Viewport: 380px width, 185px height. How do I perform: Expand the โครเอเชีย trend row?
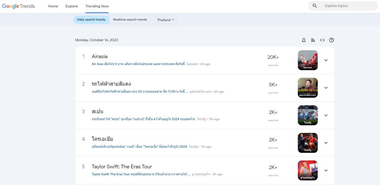(326, 143)
